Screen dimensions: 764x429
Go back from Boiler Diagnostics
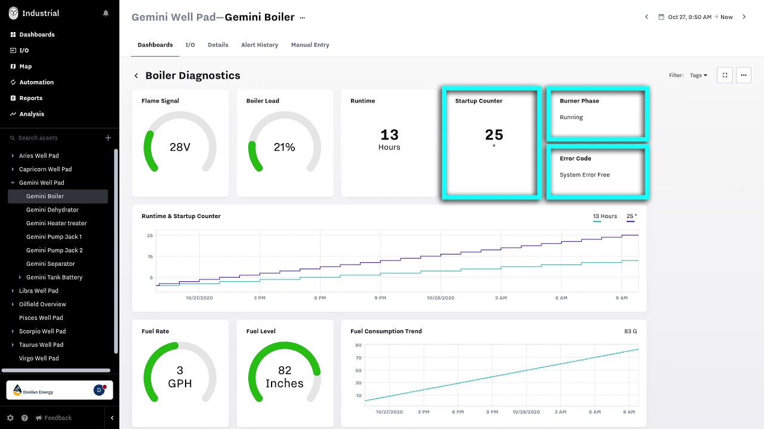click(136, 76)
